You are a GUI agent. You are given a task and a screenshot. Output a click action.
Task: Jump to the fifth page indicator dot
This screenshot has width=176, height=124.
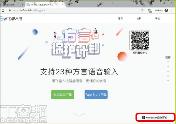click(168, 76)
